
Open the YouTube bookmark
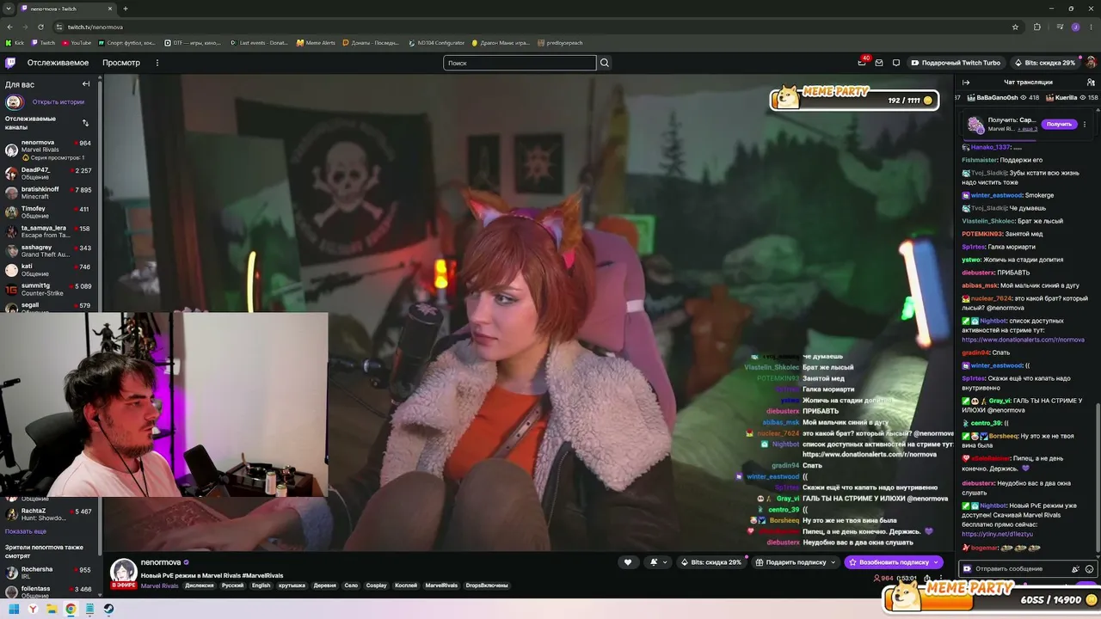pos(77,43)
